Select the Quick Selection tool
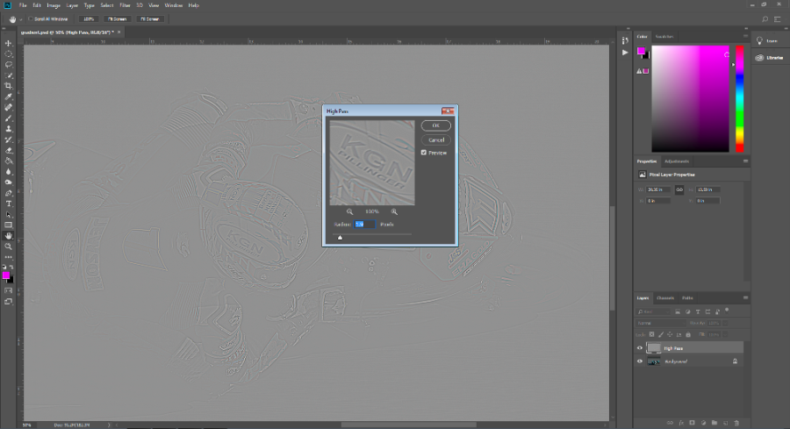 pos(9,75)
